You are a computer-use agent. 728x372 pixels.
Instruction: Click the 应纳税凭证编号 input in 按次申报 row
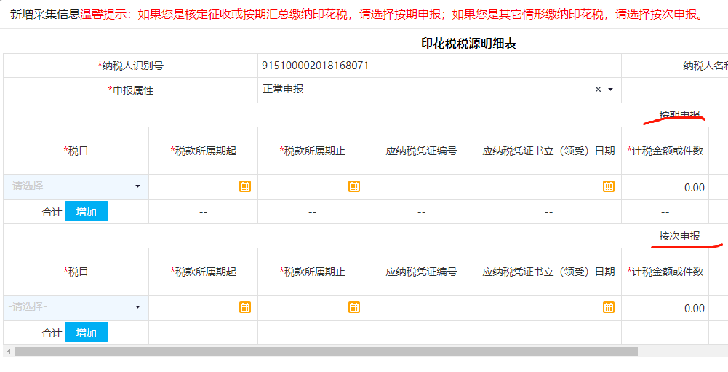pos(421,307)
